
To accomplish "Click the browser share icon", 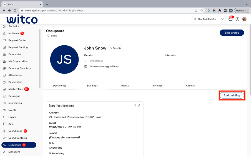I will (x=196, y=11).
